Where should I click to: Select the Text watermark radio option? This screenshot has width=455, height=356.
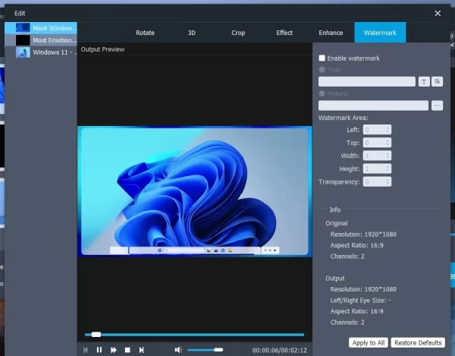322,70
